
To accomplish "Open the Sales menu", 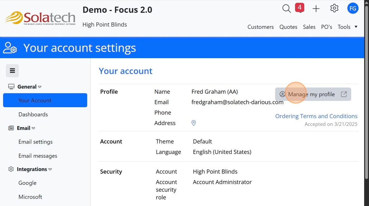I will click(309, 27).
